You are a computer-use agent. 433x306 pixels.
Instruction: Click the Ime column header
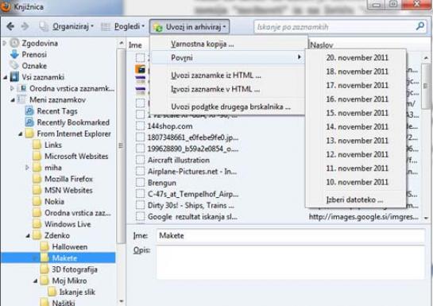pos(135,45)
